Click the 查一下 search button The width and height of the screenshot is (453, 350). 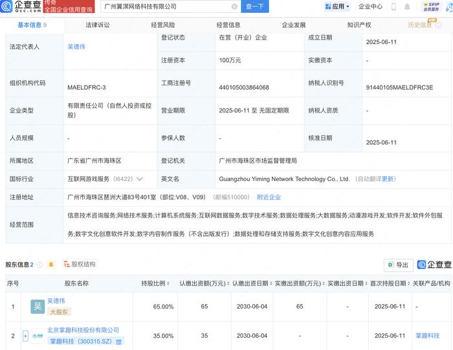coord(255,6)
